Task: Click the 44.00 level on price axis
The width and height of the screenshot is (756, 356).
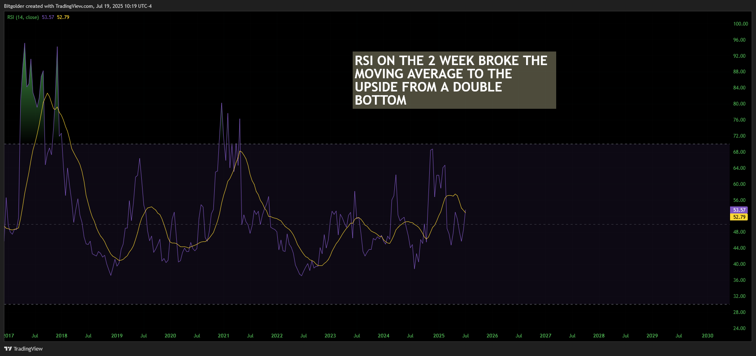Action: 739,248
